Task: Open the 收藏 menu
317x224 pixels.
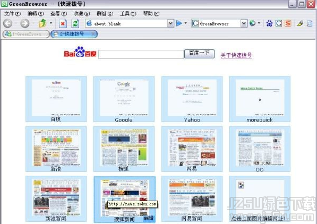Action: point(82,14)
